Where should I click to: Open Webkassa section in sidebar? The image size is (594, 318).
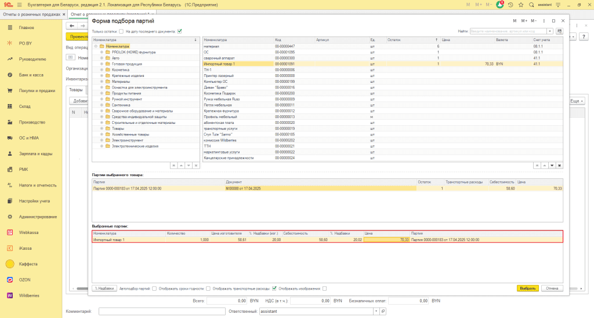(28, 232)
